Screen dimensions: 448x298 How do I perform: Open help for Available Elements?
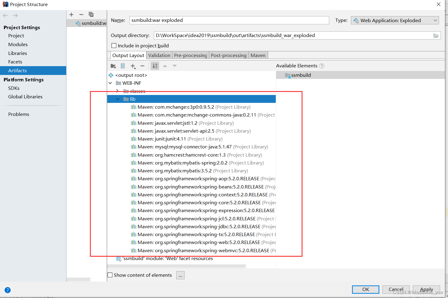click(322, 66)
